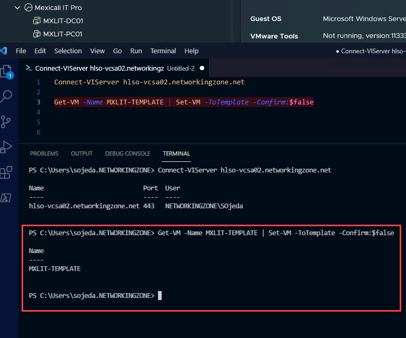Open the Run and Debug view

pos(6,147)
